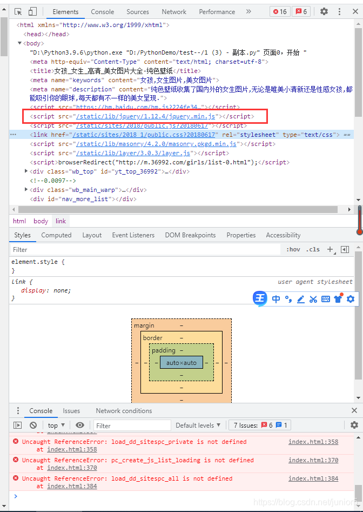This screenshot has width=363, height=512.
Task: Close the bottom drawer
Action: pyautogui.click(x=354, y=410)
